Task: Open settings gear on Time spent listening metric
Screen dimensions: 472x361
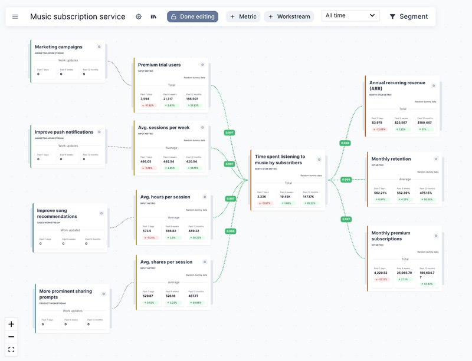Action: (x=319, y=159)
